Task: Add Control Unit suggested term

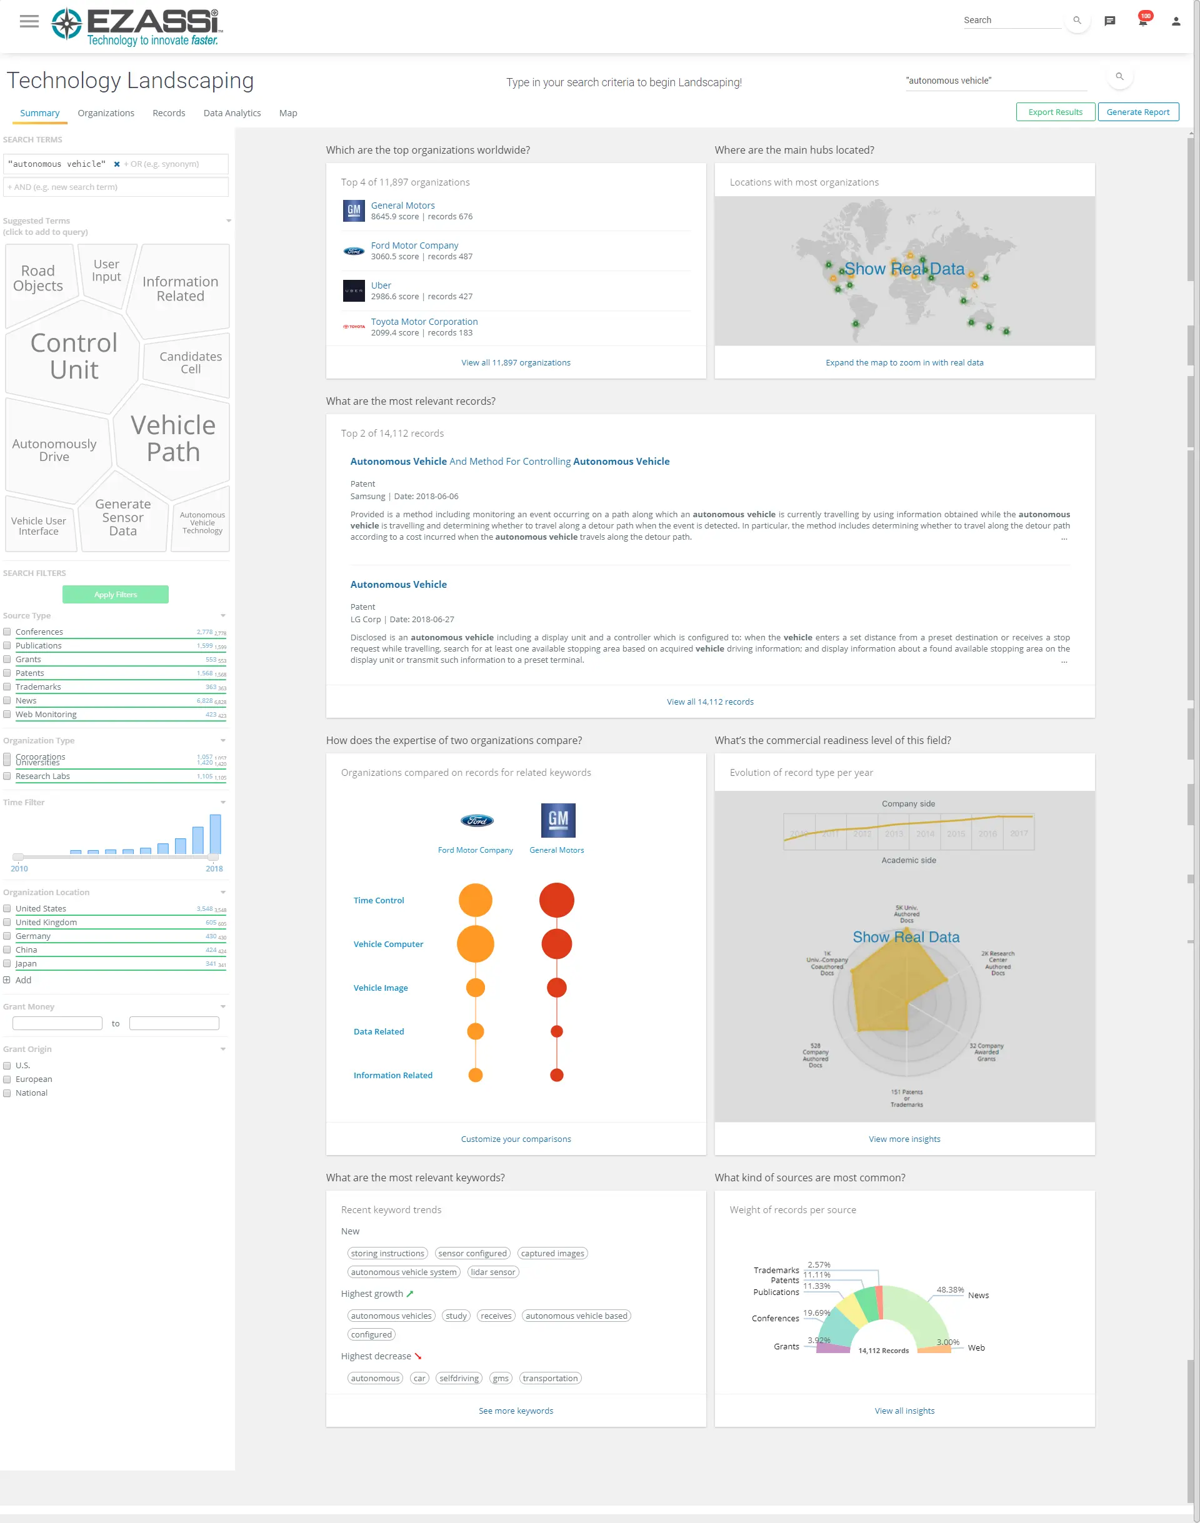Action: point(74,356)
